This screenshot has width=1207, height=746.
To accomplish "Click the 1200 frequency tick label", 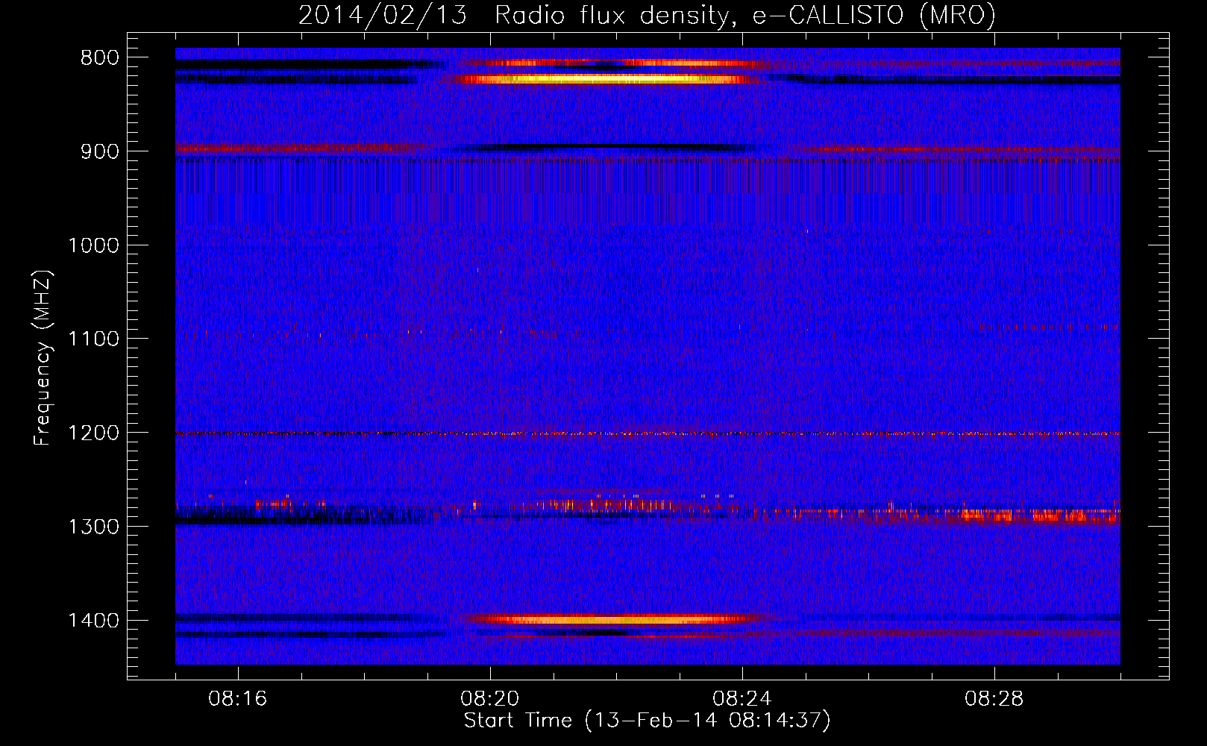I will coord(93,433).
